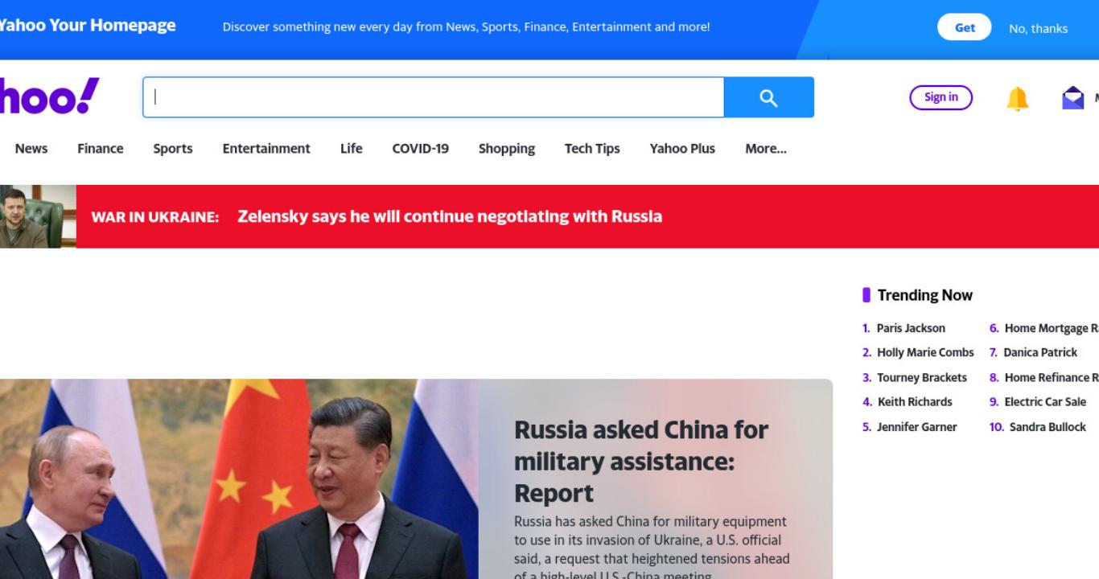
Task: Click the COVID-19 navigation link
Action: [420, 149]
